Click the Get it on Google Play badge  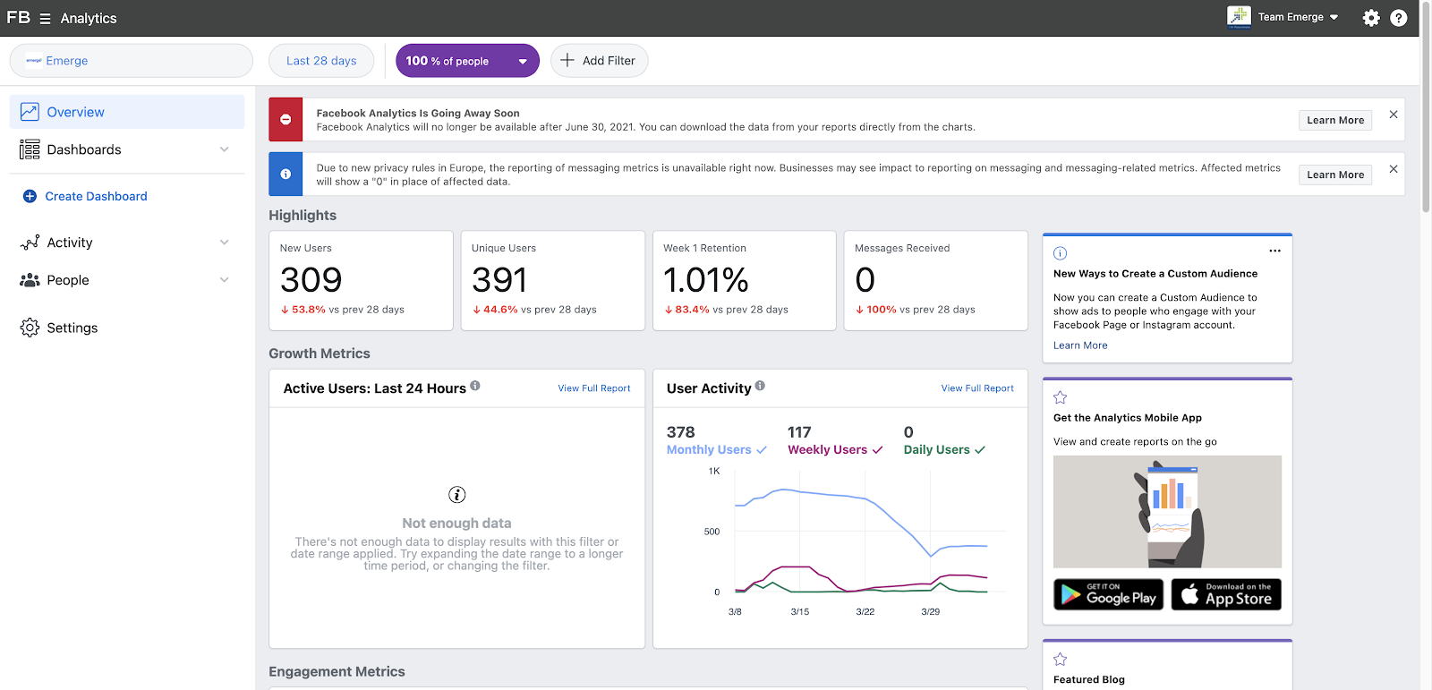(1109, 594)
